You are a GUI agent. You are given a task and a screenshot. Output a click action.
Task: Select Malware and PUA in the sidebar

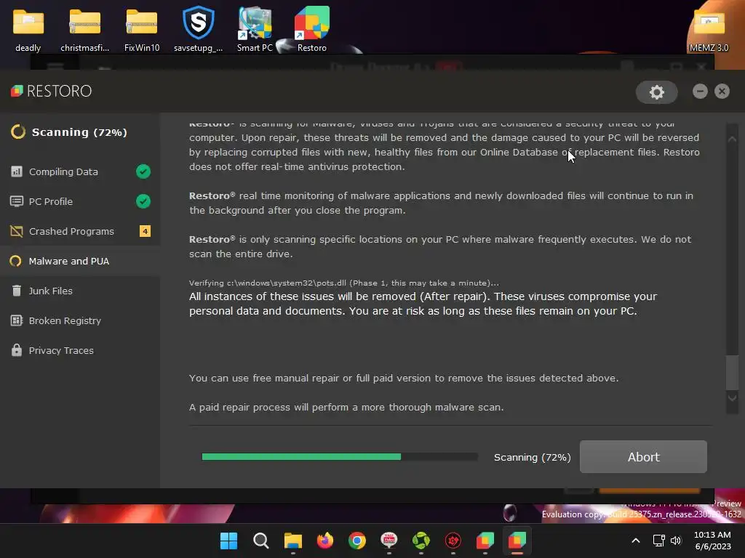pyautogui.click(x=80, y=261)
